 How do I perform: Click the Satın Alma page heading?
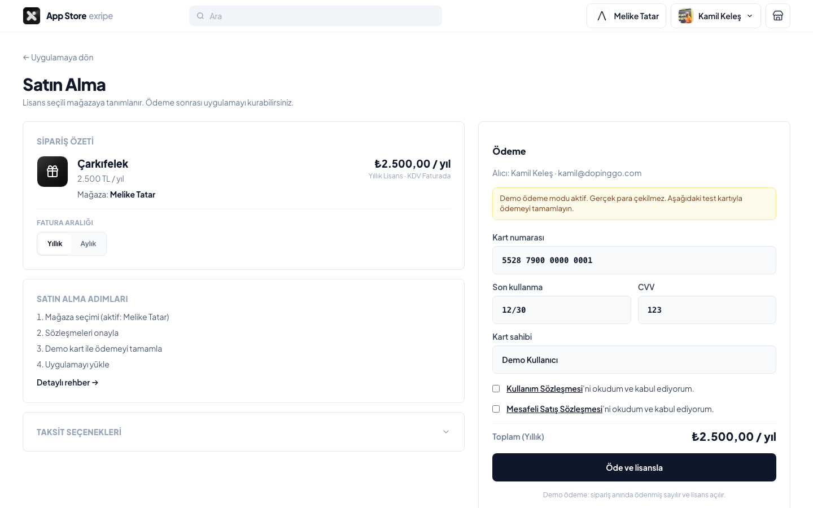[x=64, y=85]
